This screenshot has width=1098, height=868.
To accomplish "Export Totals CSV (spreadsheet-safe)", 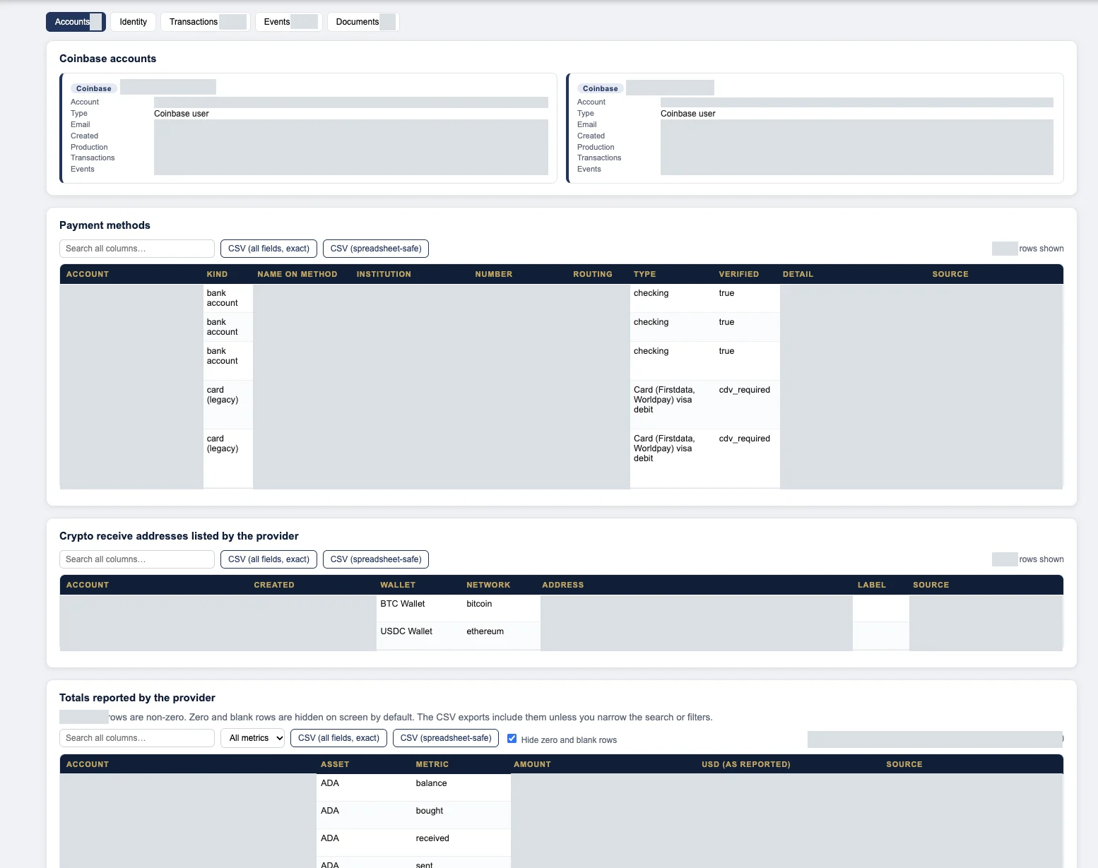I will pos(446,738).
